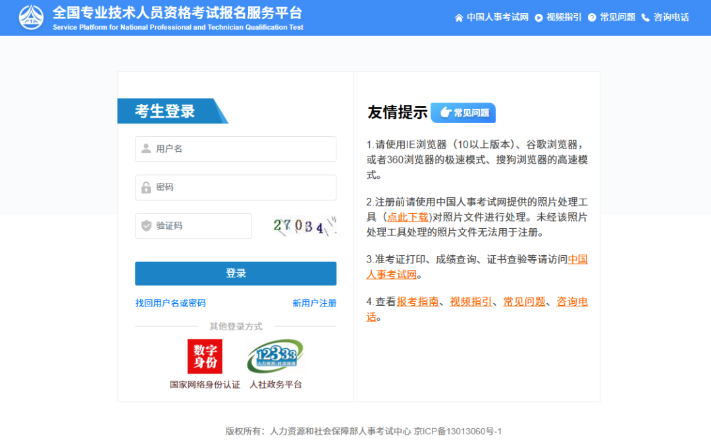Viewport: 711px width, 440px height.
Task: Log in via the 12333 人社政务平台 icon
Action: coord(275,356)
